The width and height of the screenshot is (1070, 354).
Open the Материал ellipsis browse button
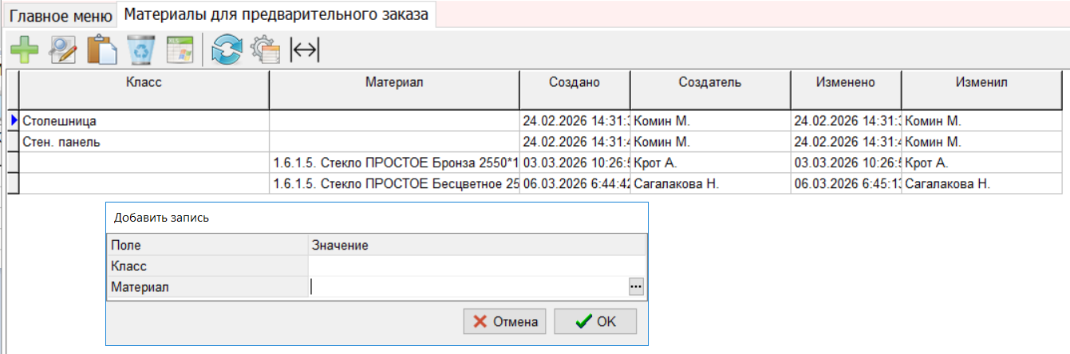point(636,287)
